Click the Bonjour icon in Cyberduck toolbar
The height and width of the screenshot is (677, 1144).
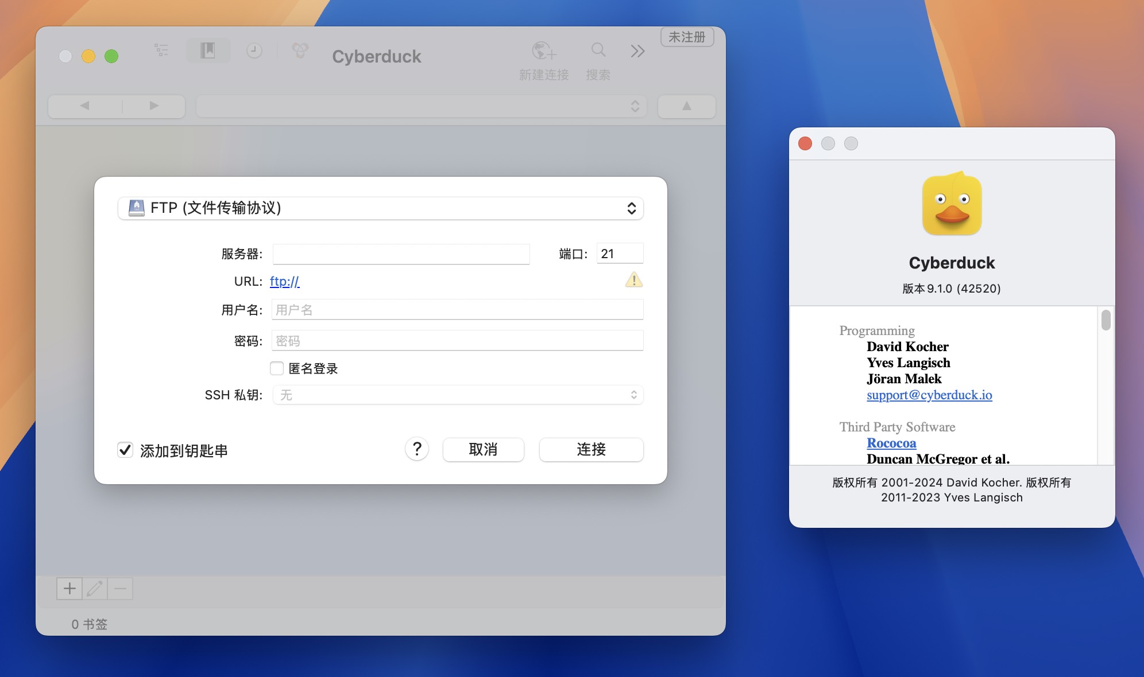click(x=300, y=50)
